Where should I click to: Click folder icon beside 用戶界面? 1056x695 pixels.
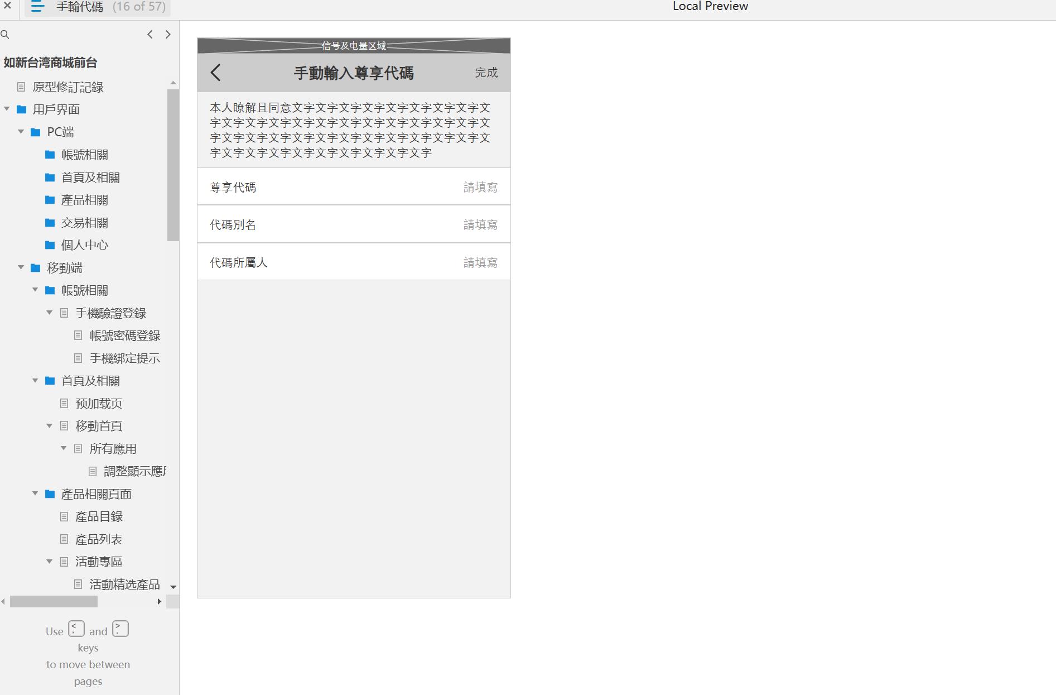point(22,109)
